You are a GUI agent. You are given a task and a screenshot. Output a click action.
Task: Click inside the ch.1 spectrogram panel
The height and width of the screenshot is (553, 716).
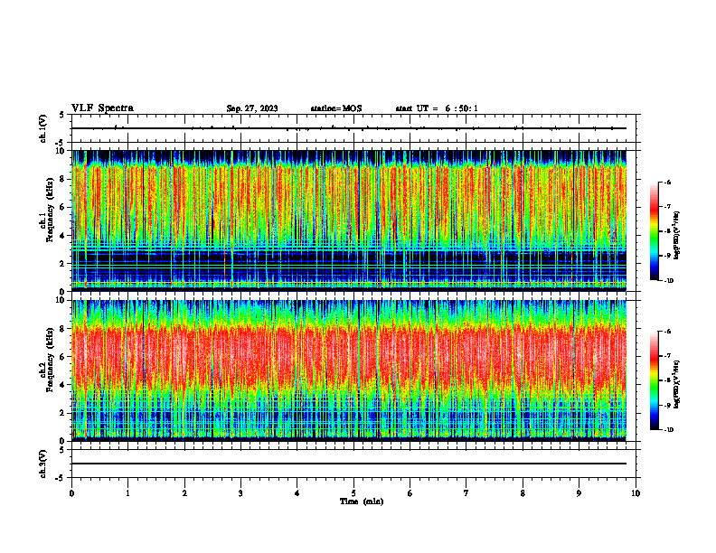[349, 220]
